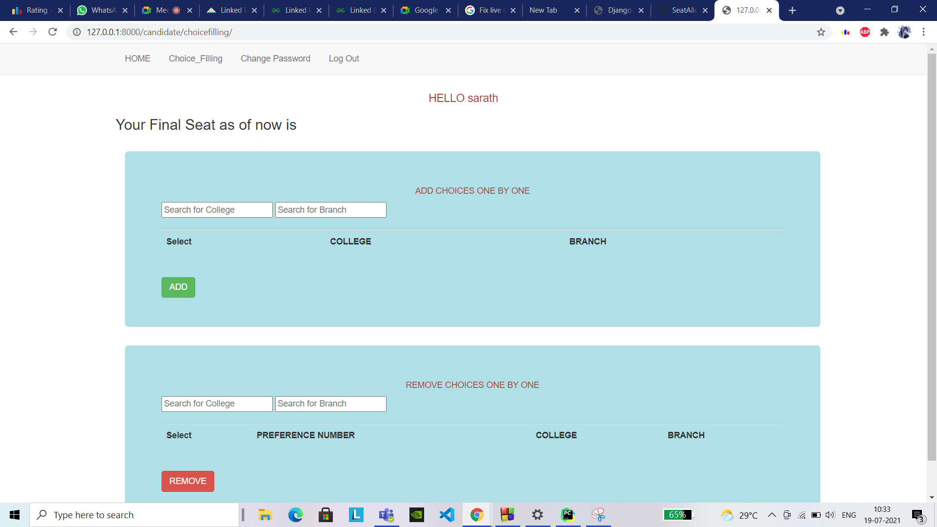Open the Chrome three-dot menu

(923, 32)
